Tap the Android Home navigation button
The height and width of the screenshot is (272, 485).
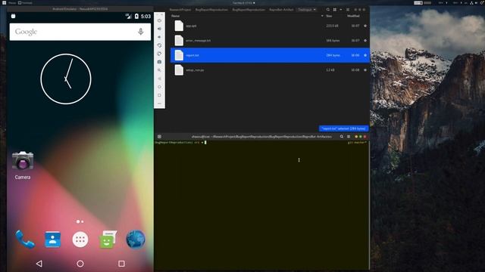(80, 264)
